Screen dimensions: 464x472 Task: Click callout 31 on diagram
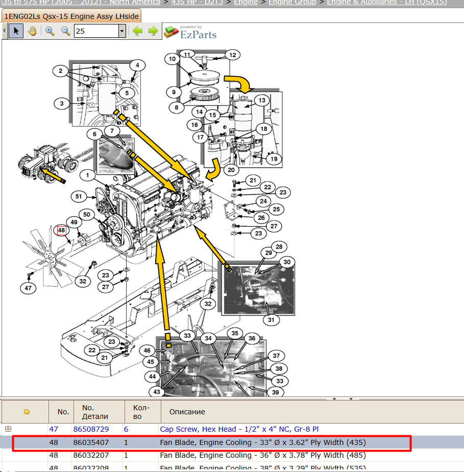[271, 319]
